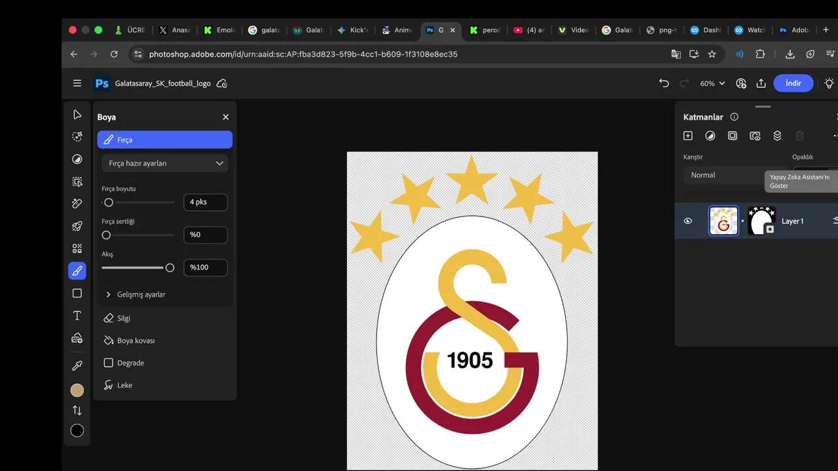Switch to the Kick'e browser tab
This screenshot has height=471, width=838.
(352, 30)
